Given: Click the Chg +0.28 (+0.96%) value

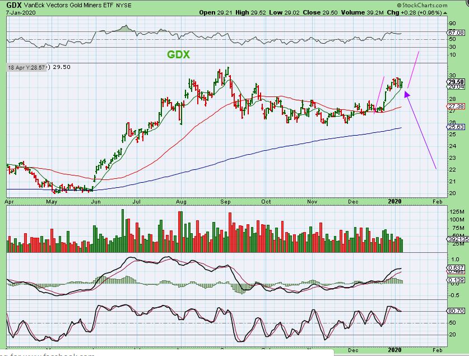Looking at the screenshot, I should tap(414, 12).
